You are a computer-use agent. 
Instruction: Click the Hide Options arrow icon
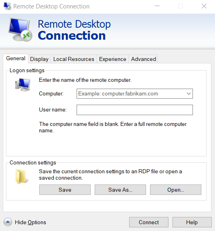pyautogui.click(x=8, y=222)
